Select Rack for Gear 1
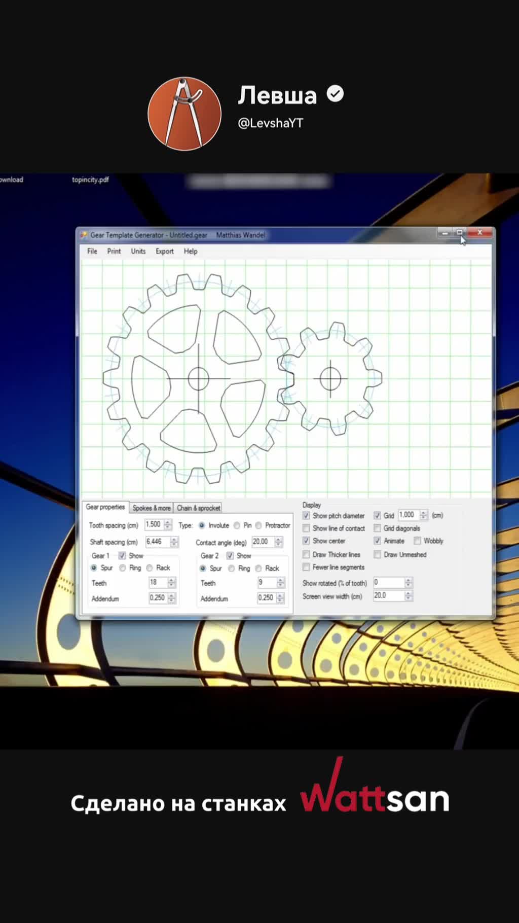The height and width of the screenshot is (923, 519). (x=150, y=567)
